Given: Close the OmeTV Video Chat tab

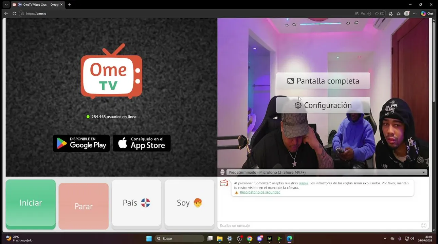Looking at the screenshot, I should pos(61,5).
